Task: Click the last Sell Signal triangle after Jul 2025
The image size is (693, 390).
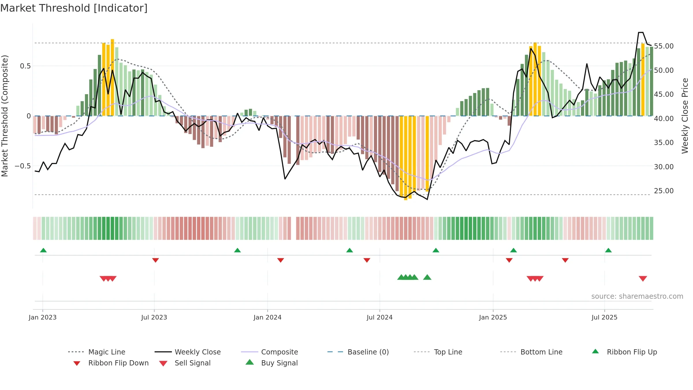Action: 643,279
